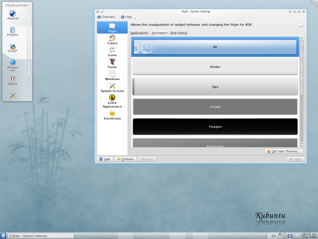318x239 pixels.
Task: Click the Apply button
Action: (295, 159)
